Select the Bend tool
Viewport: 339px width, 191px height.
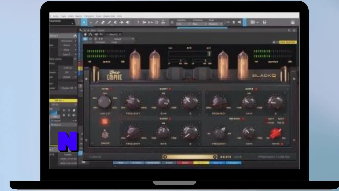click(121, 22)
